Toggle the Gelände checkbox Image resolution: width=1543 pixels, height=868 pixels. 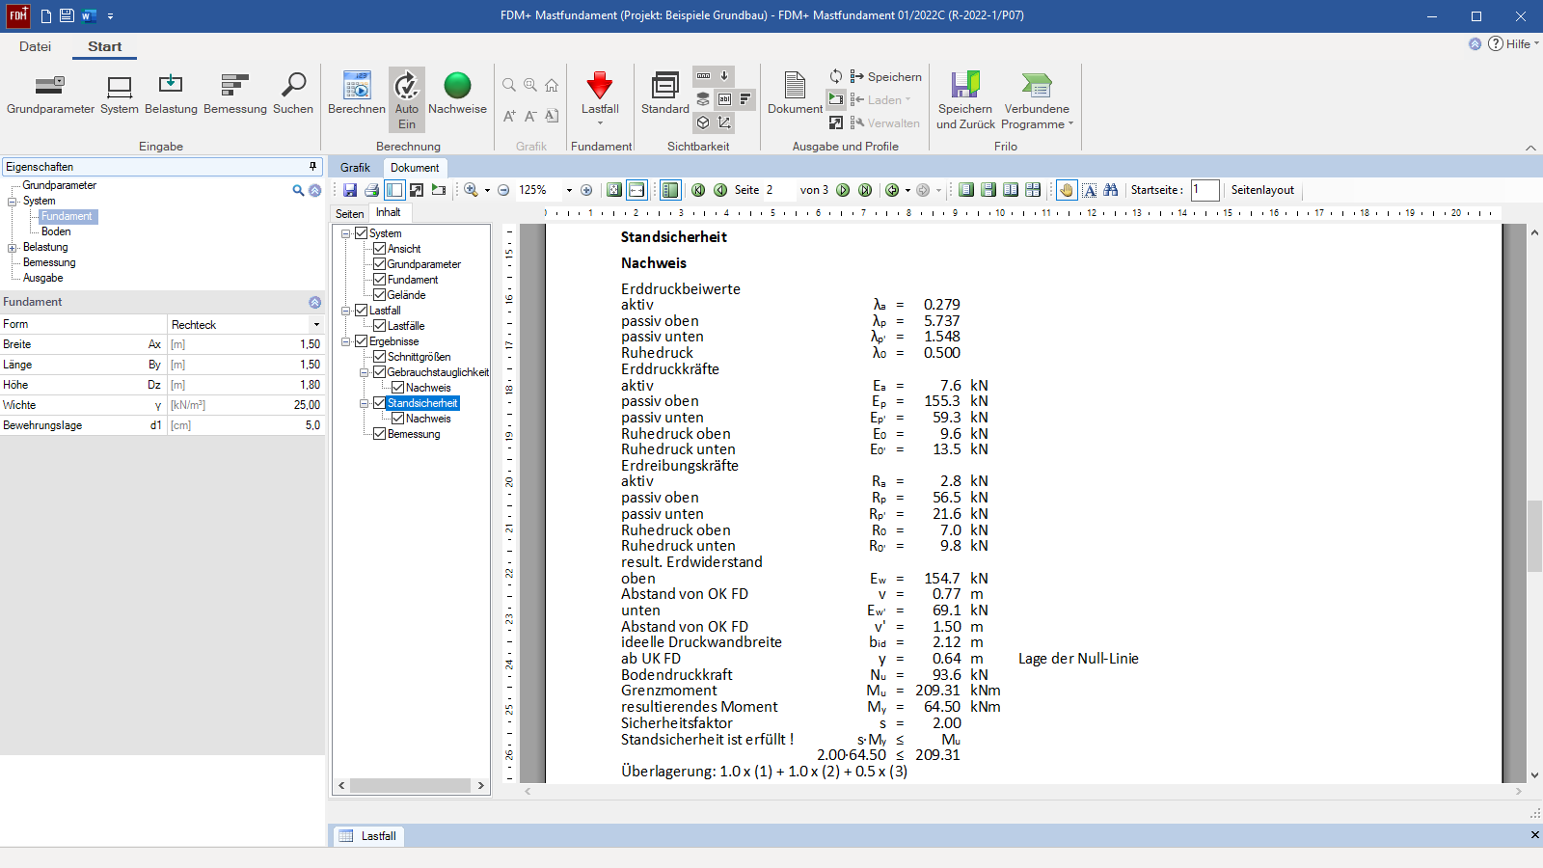click(x=380, y=295)
